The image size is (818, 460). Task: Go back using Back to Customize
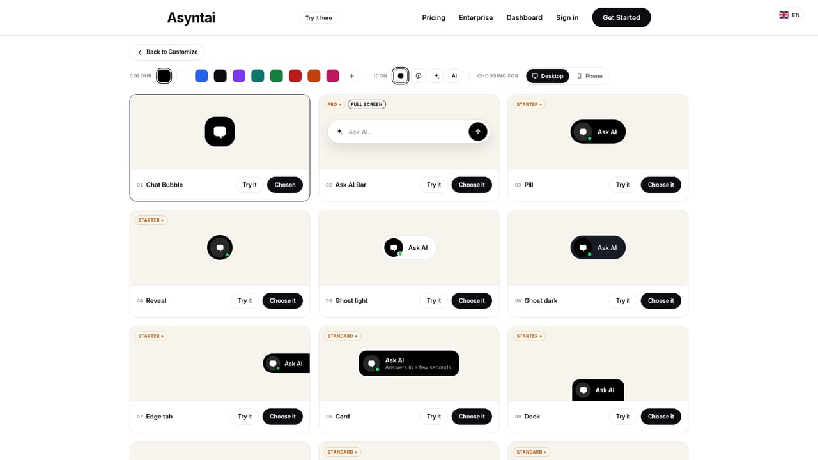[167, 52]
